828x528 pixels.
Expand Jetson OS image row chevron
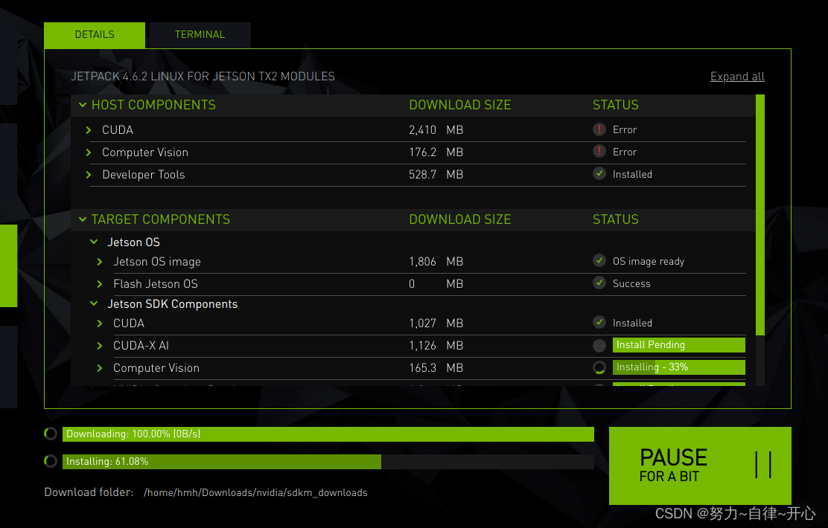click(100, 262)
